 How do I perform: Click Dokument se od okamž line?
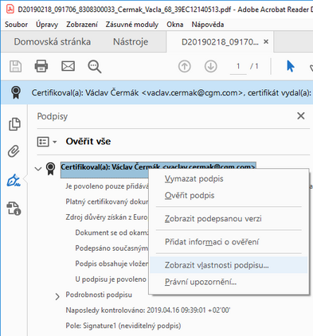[112, 232]
